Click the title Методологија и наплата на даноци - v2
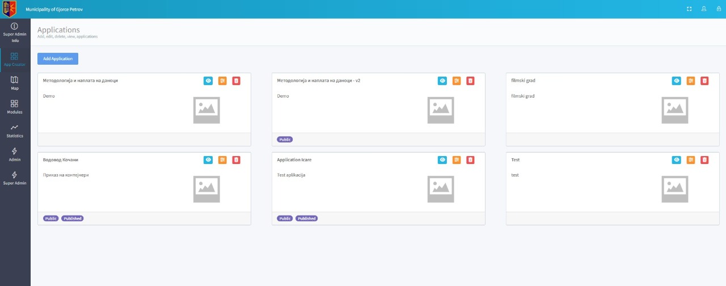Viewport: 726px width, 286px height. [319, 81]
